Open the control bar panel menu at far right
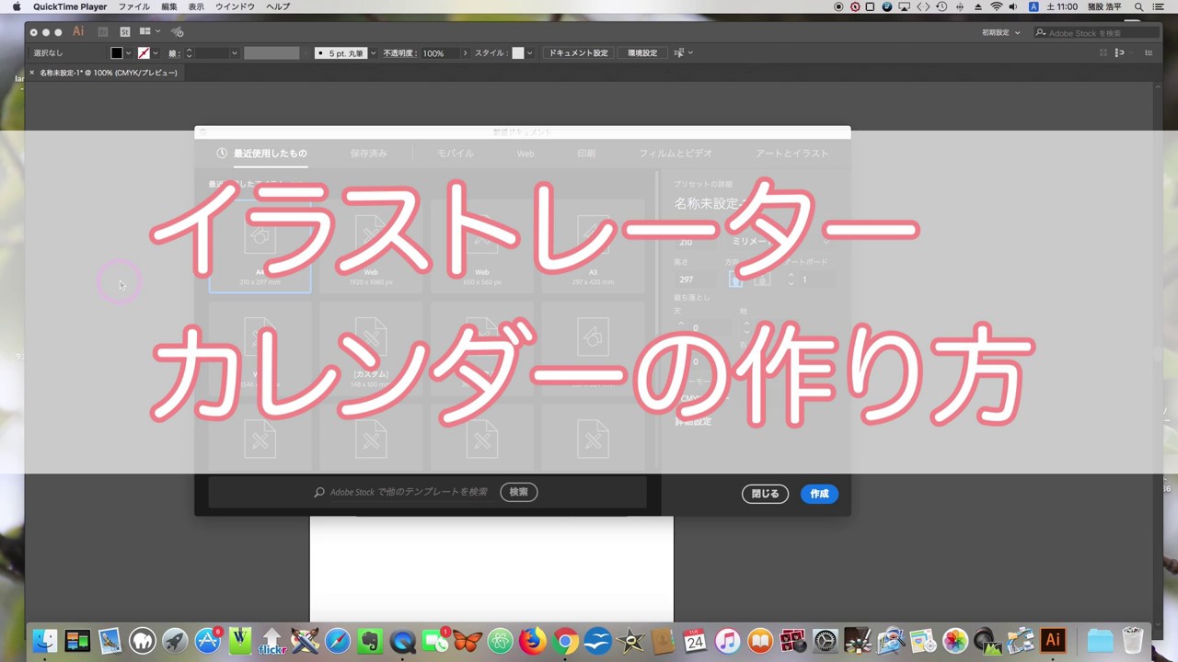This screenshot has width=1178, height=662. click(x=1149, y=53)
